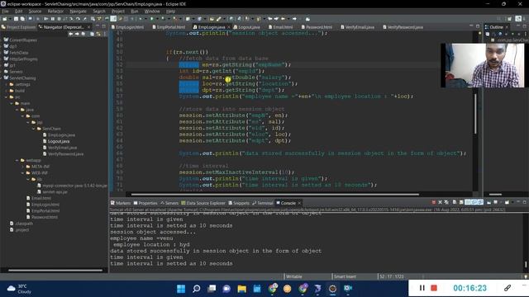The width and height of the screenshot is (529, 297).
Task: Click the search magnifier in top-right toolbar
Action: pos(498,19)
